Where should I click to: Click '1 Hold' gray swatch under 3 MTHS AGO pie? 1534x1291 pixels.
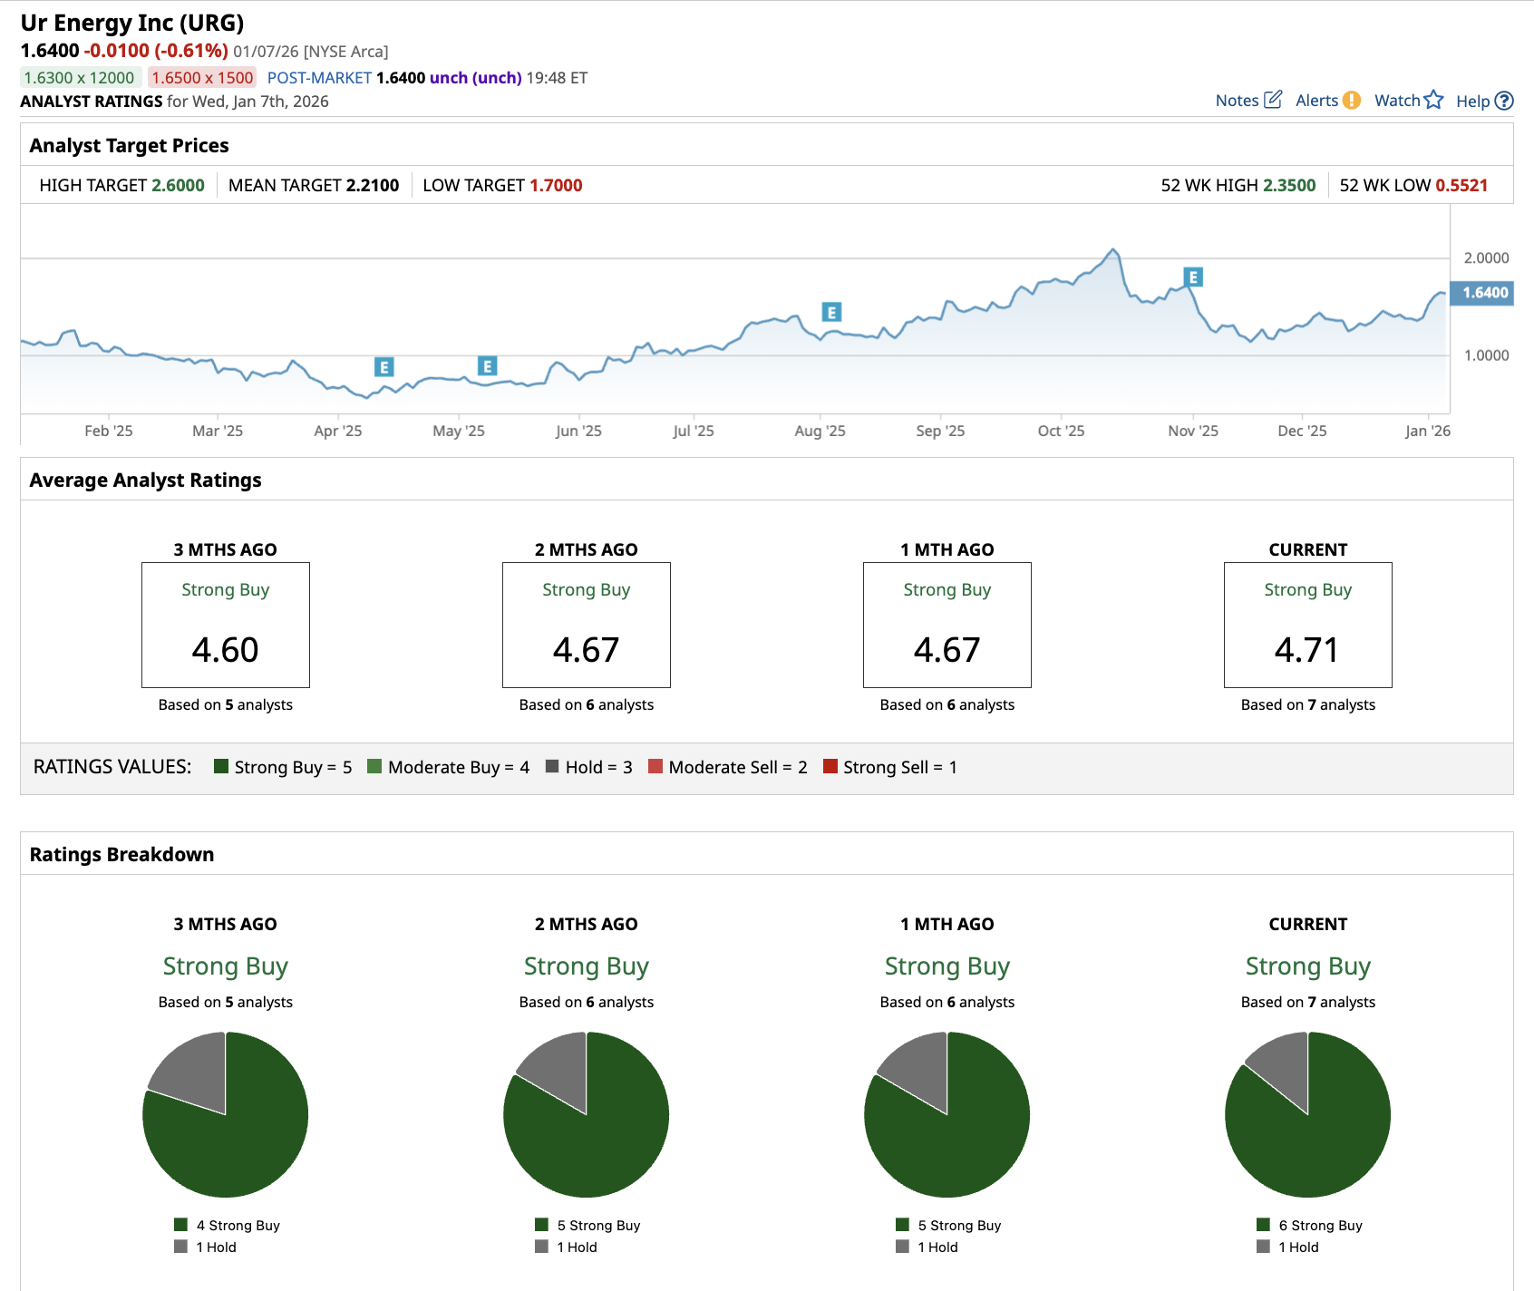(181, 1247)
